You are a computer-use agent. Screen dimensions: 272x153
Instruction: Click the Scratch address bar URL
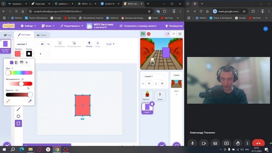[58, 11]
